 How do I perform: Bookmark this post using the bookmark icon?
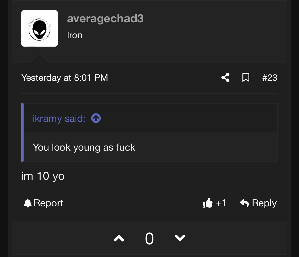click(x=246, y=77)
